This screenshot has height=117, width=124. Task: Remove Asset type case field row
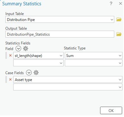point(10,79)
